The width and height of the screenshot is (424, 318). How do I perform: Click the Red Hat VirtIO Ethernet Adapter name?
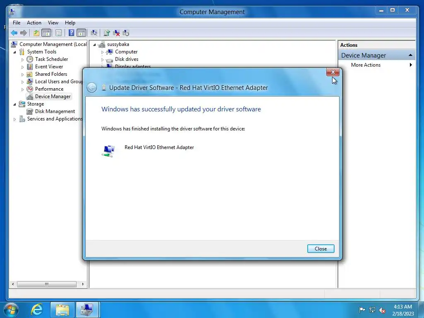159,147
